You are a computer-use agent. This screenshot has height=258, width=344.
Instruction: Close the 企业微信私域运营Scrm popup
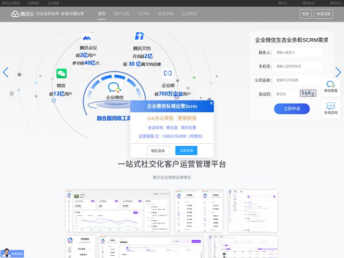[x=211, y=103]
